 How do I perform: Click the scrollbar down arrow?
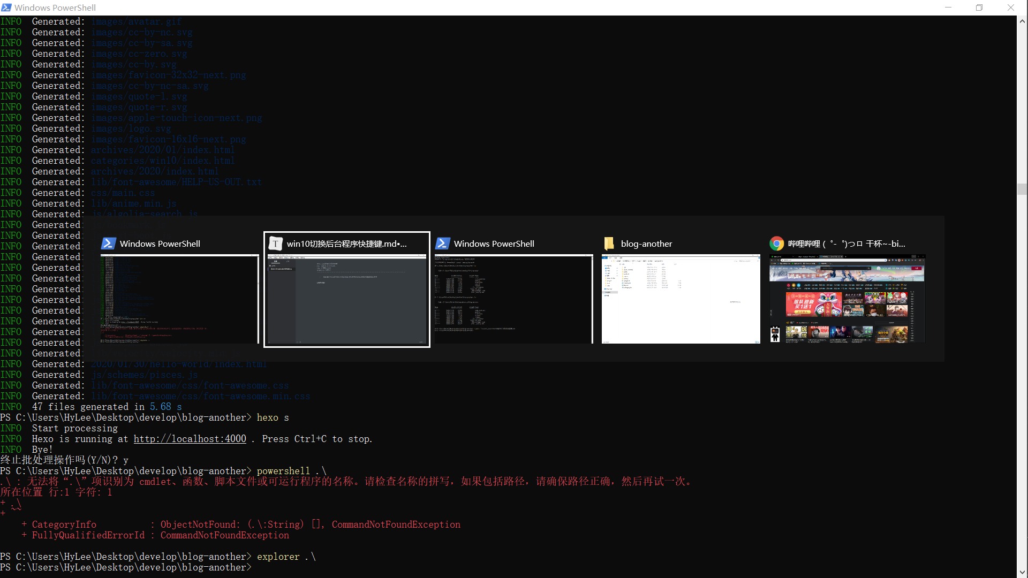point(1022,572)
